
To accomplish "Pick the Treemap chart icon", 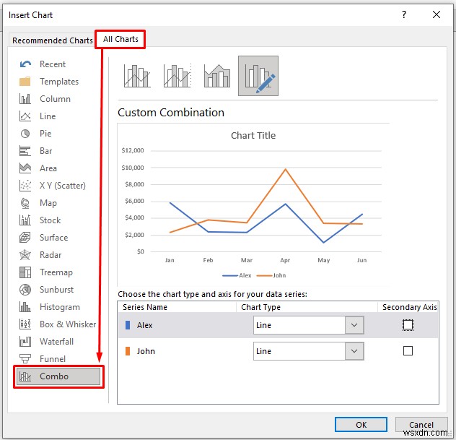I will click(25, 272).
